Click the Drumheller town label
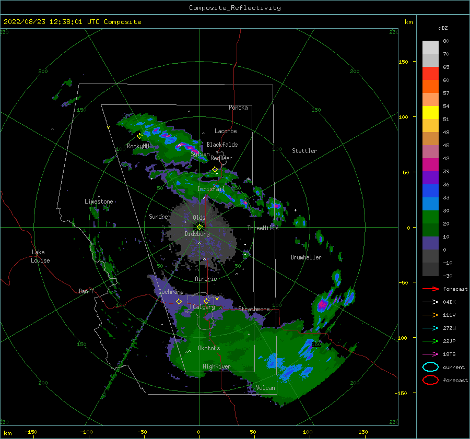470x439 pixels. tap(306, 257)
